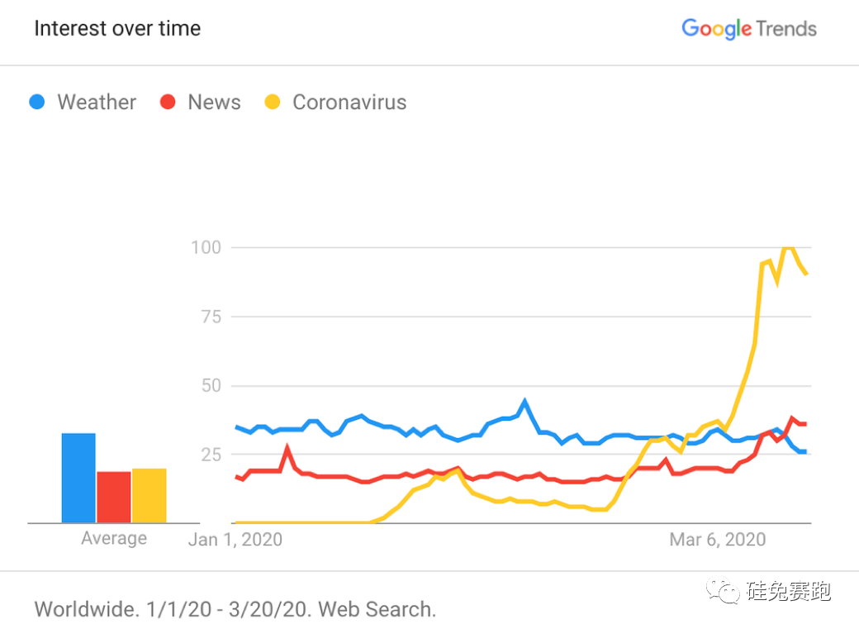Image resolution: width=859 pixels, height=629 pixels.
Task: Click the Mar 6, 2020 axis date
Action: tap(717, 540)
